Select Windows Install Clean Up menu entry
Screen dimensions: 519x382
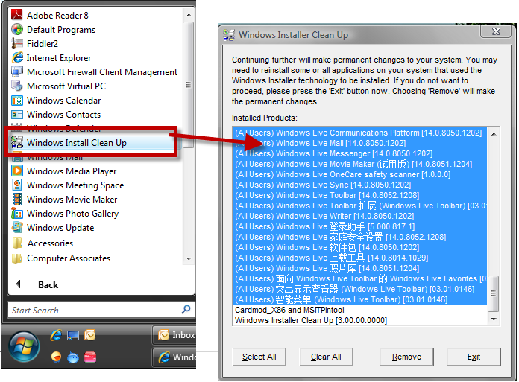pyautogui.click(x=77, y=143)
